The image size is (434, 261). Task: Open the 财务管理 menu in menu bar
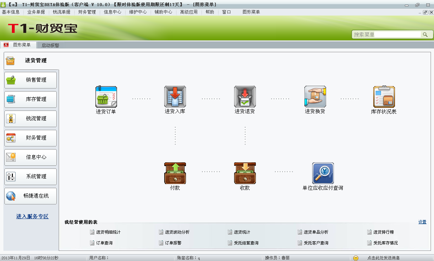87,12
